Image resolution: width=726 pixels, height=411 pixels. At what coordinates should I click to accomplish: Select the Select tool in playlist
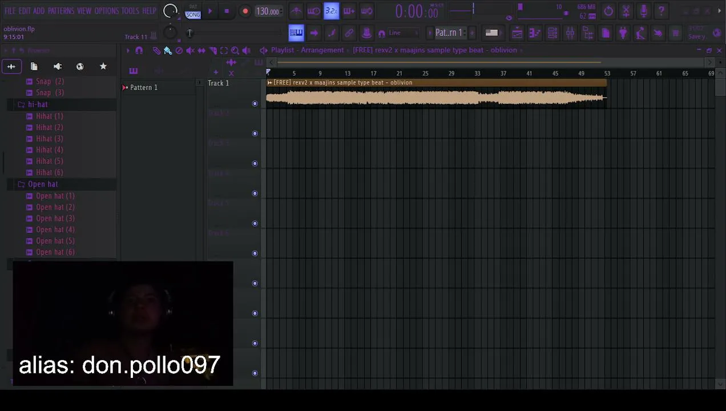click(224, 50)
